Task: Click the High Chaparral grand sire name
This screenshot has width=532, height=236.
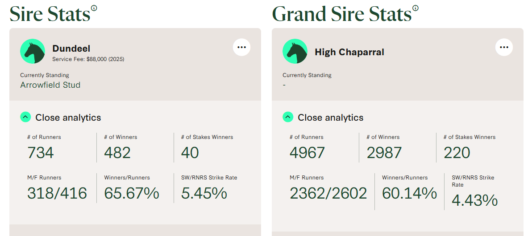Action: [x=349, y=52]
